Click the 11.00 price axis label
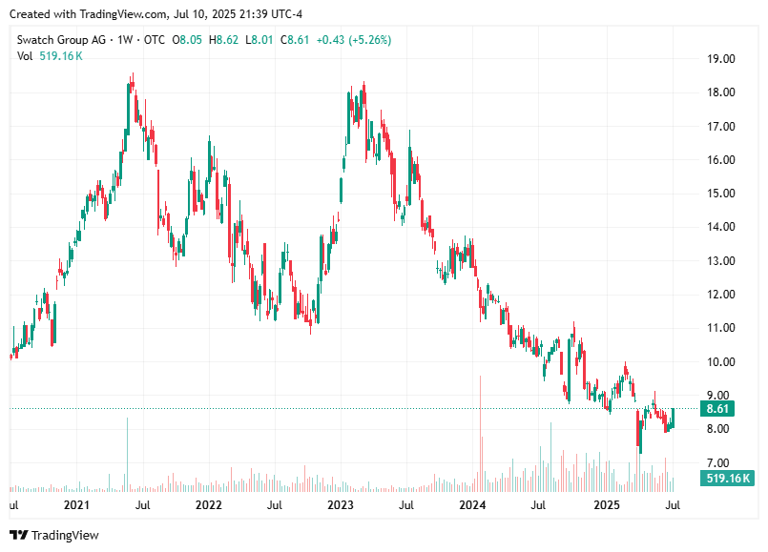The height and width of the screenshot is (552, 768). click(721, 328)
